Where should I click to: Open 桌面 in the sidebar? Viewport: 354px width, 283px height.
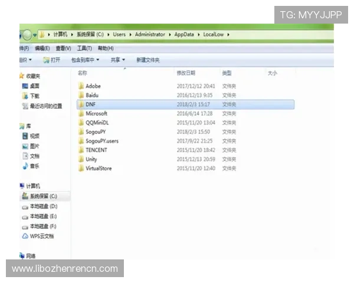pyautogui.click(x=31, y=86)
